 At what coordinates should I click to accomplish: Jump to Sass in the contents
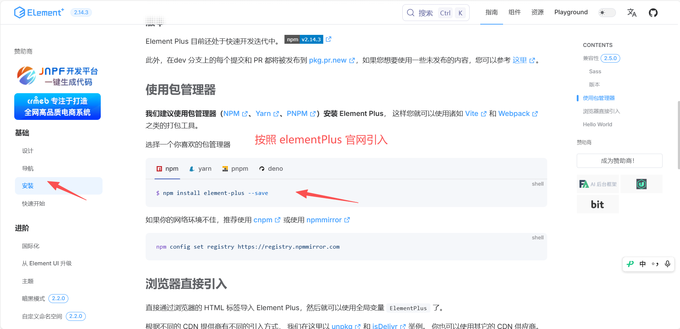[x=595, y=71]
